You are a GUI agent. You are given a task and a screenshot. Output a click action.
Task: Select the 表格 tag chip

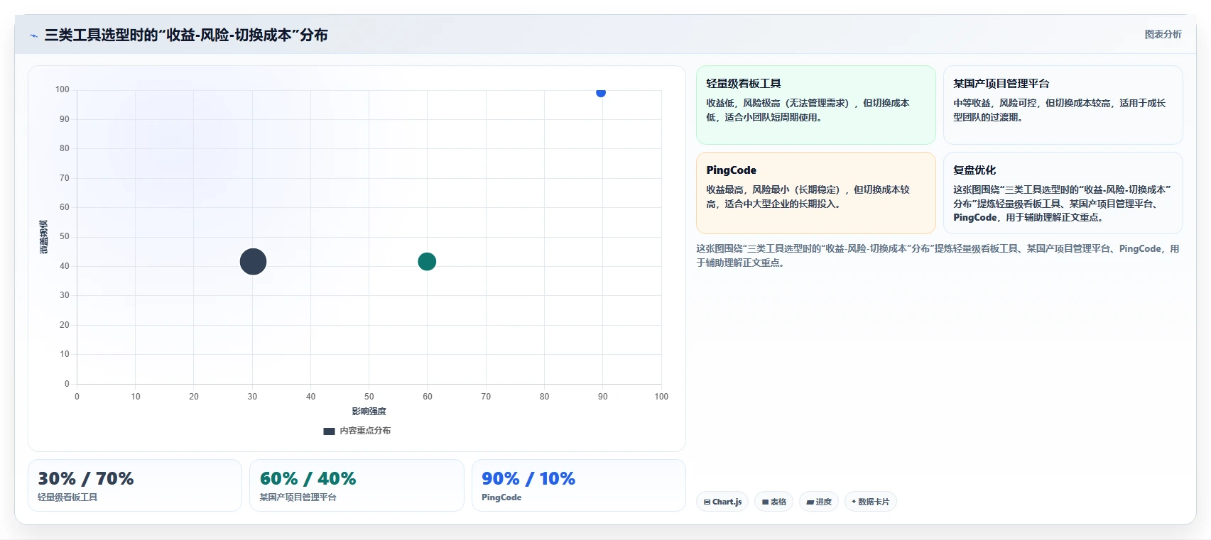[x=774, y=502]
